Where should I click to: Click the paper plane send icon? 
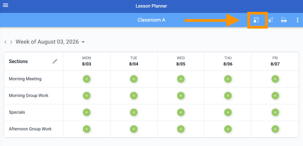point(270,20)
